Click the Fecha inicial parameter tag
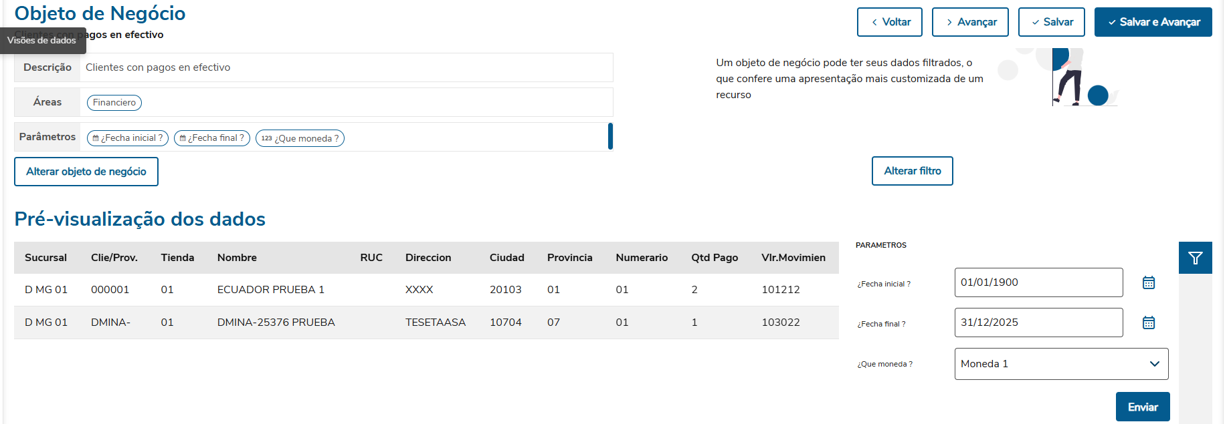Screen dimensions: 1225x424 pos(128,138)
